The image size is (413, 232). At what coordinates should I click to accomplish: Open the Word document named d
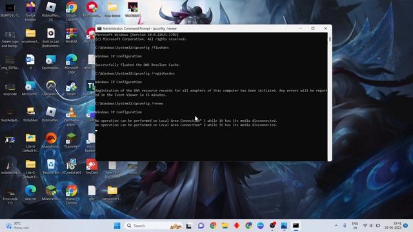[30, 62]
